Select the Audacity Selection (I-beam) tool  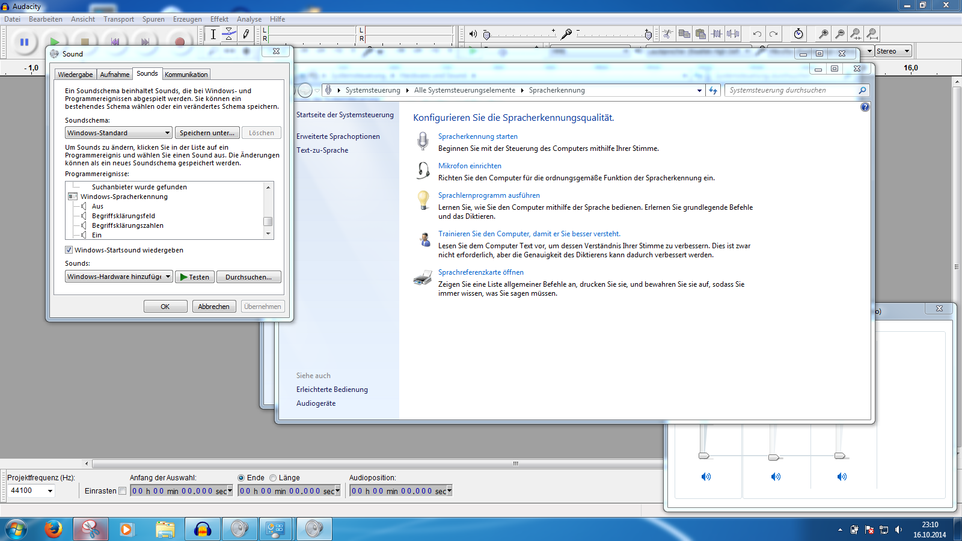click(213, 34)
